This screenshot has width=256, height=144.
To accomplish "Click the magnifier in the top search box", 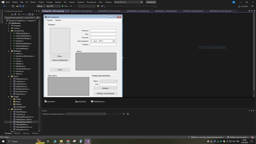I will coord(141,2).
